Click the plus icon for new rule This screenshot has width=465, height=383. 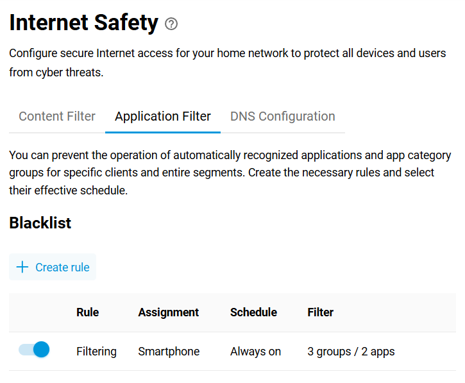[22, 268]
